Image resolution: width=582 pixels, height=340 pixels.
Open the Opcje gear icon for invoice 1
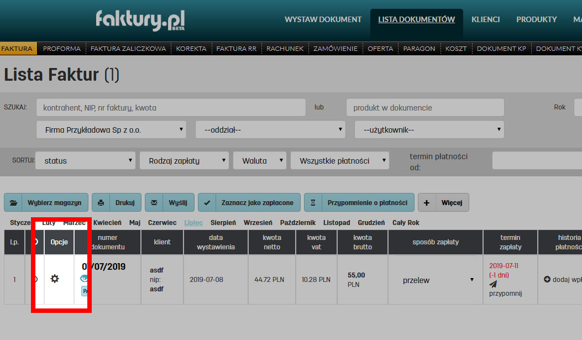tap(54, 279)
